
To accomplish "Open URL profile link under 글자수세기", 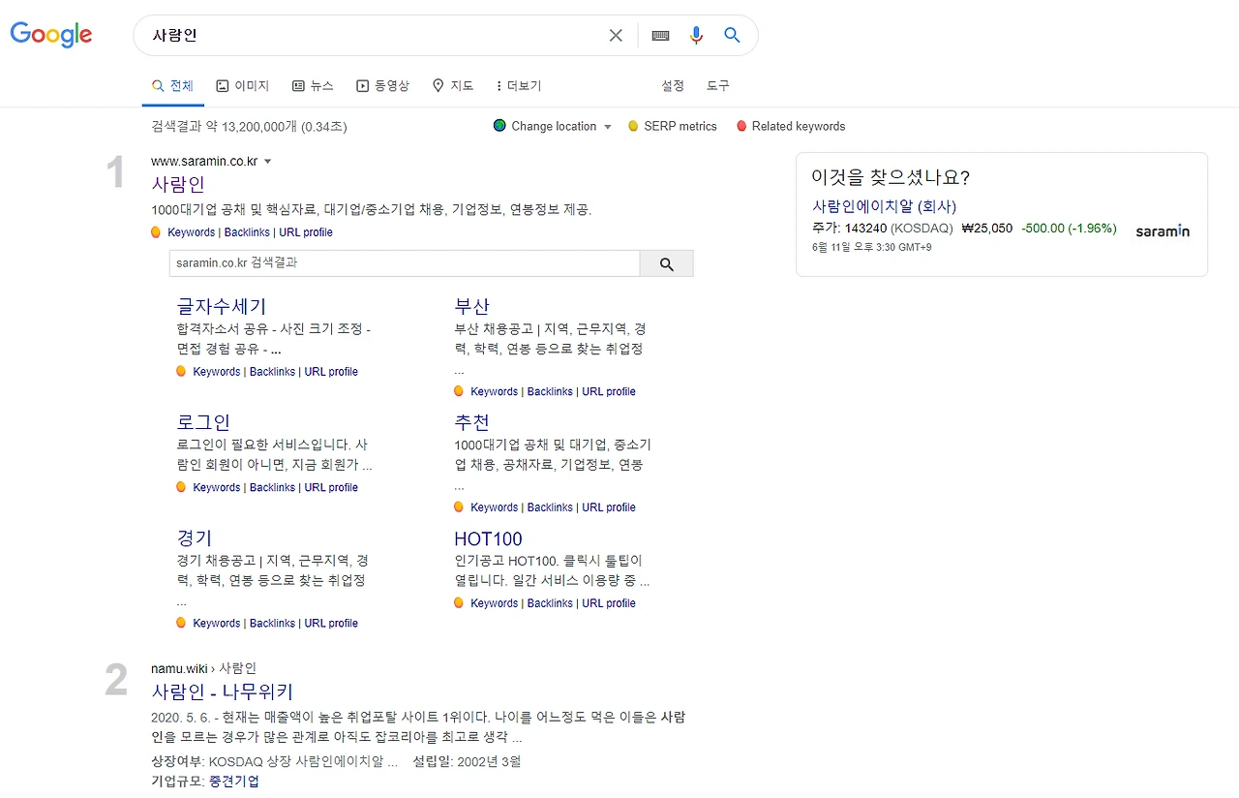I will 331,372.
